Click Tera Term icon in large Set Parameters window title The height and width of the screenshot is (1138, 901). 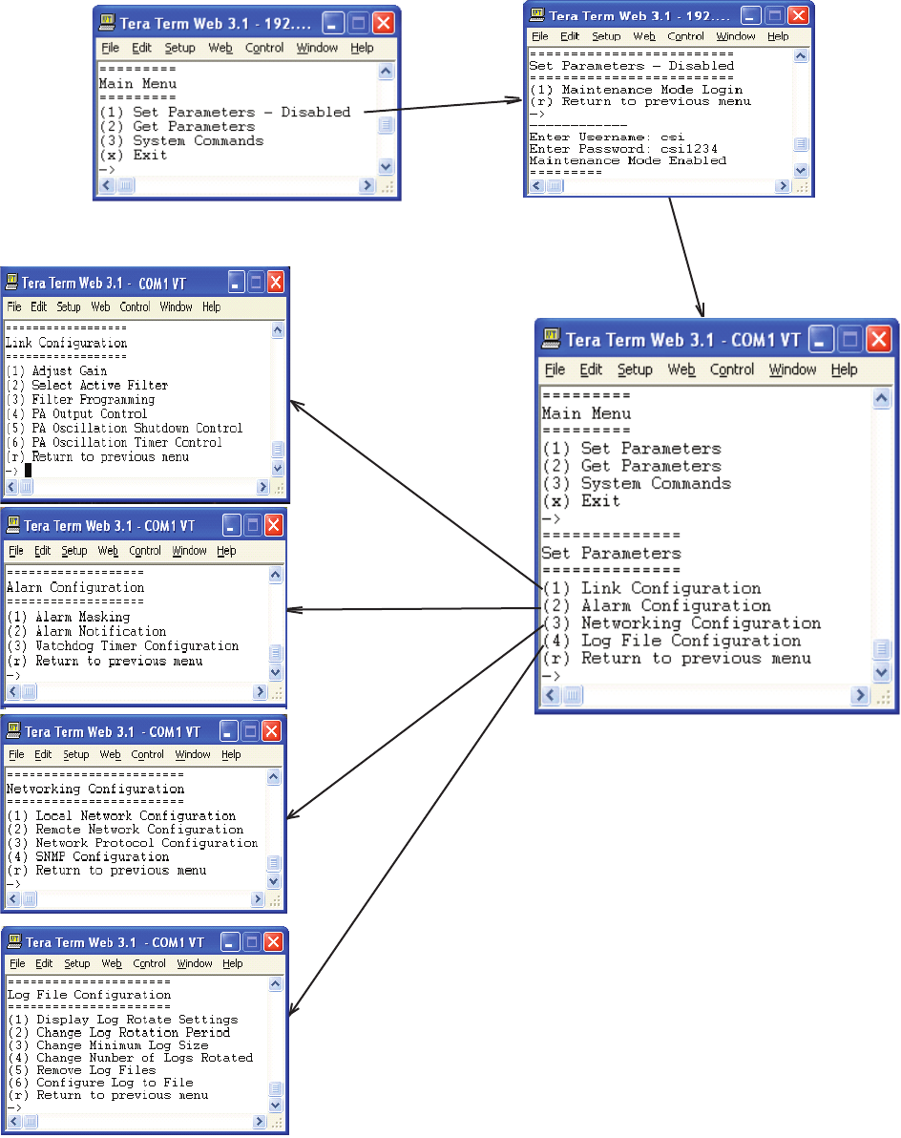[552, 339]
